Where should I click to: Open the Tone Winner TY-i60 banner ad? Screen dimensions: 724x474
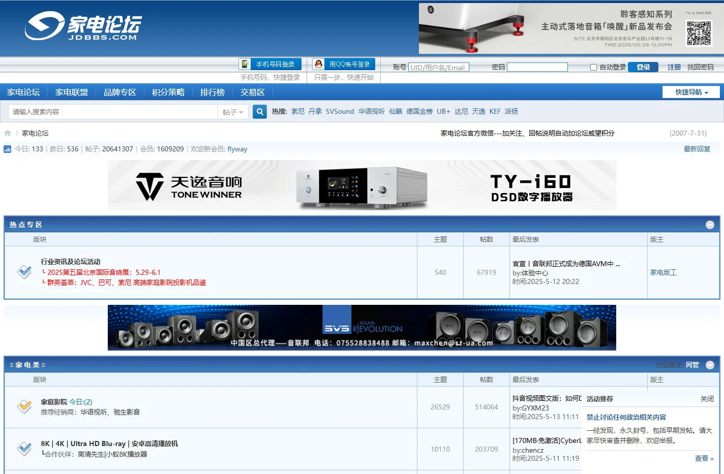(362, 185)
